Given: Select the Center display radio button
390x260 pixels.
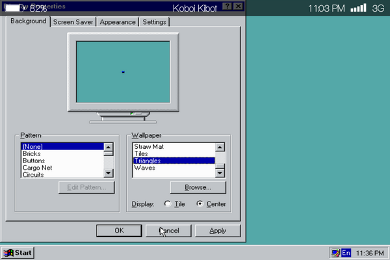Looking at the screenshot, I should tap(200, 203).
